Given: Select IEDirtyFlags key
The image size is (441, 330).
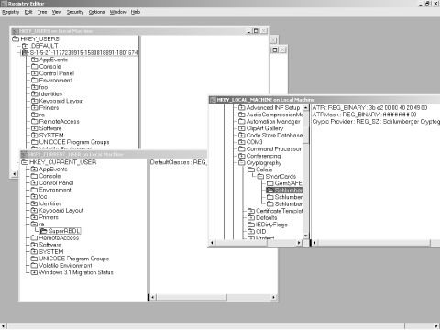Looking at the screenshot, I should point(271,225).
